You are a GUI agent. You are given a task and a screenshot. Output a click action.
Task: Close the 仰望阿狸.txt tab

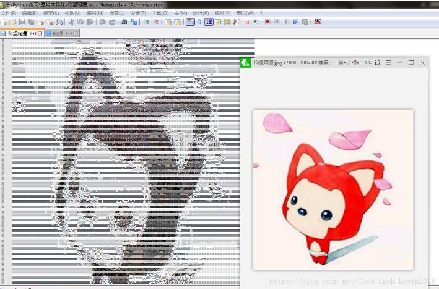(40, 33)
